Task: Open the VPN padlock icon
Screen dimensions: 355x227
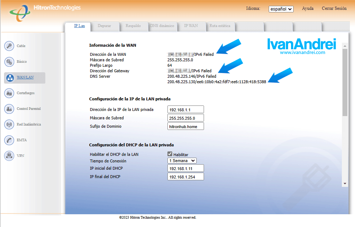Action: (x=9, y=156)
